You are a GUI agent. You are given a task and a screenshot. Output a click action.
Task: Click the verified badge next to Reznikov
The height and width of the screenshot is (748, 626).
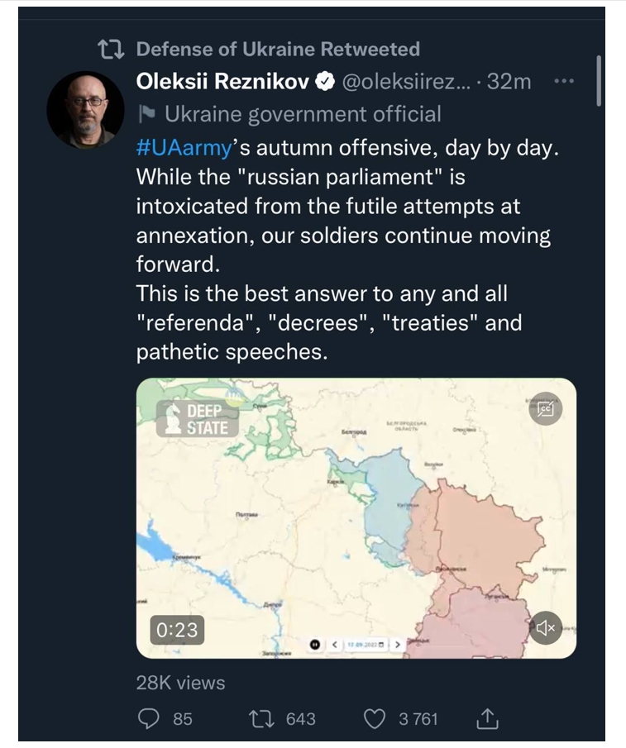click(x=327, y=82)
